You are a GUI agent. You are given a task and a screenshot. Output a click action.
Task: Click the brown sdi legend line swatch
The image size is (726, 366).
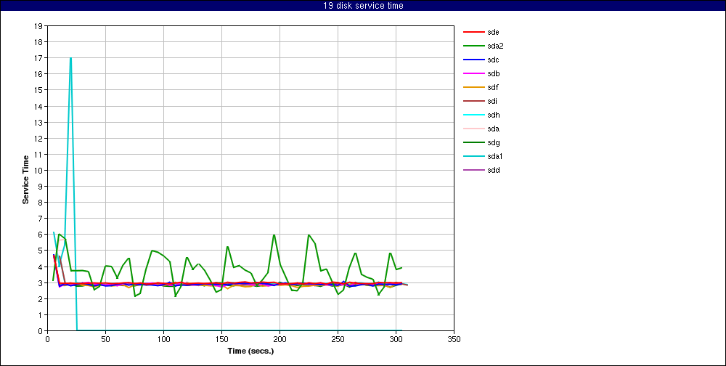click(473, 102)
